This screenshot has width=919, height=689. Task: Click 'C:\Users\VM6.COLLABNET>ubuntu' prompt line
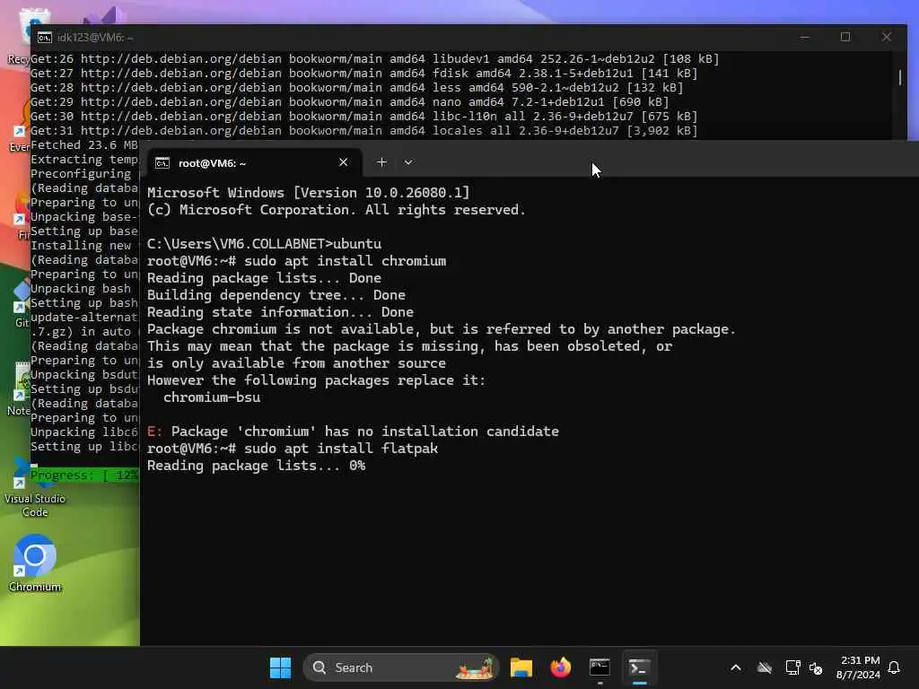click(265, 244)
